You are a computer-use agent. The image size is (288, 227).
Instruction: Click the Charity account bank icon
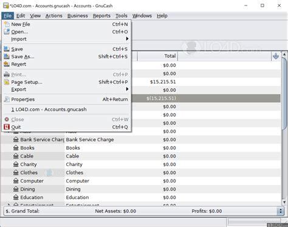pyautogui.click(x=16, y=164)
